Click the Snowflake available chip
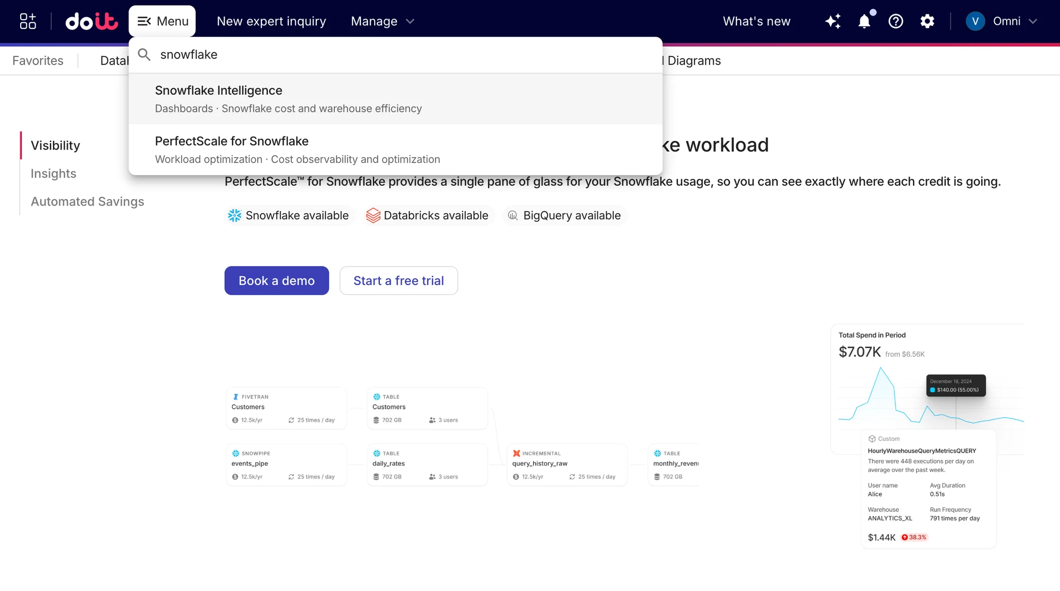 (290, 215)
